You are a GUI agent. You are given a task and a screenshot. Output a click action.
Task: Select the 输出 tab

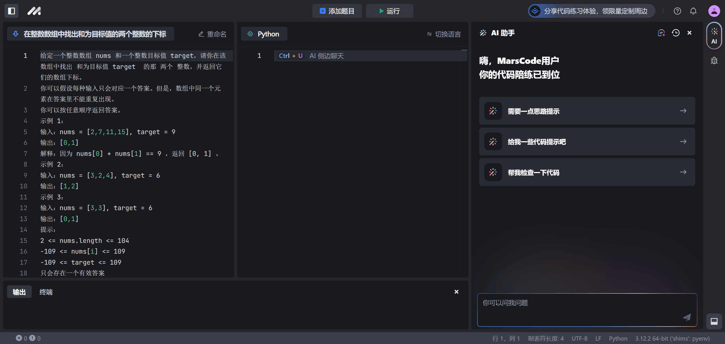(x=19, y=292)
